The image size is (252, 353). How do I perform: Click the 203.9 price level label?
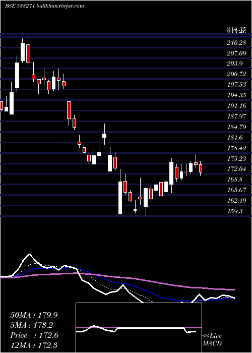[x=235, y=64]
